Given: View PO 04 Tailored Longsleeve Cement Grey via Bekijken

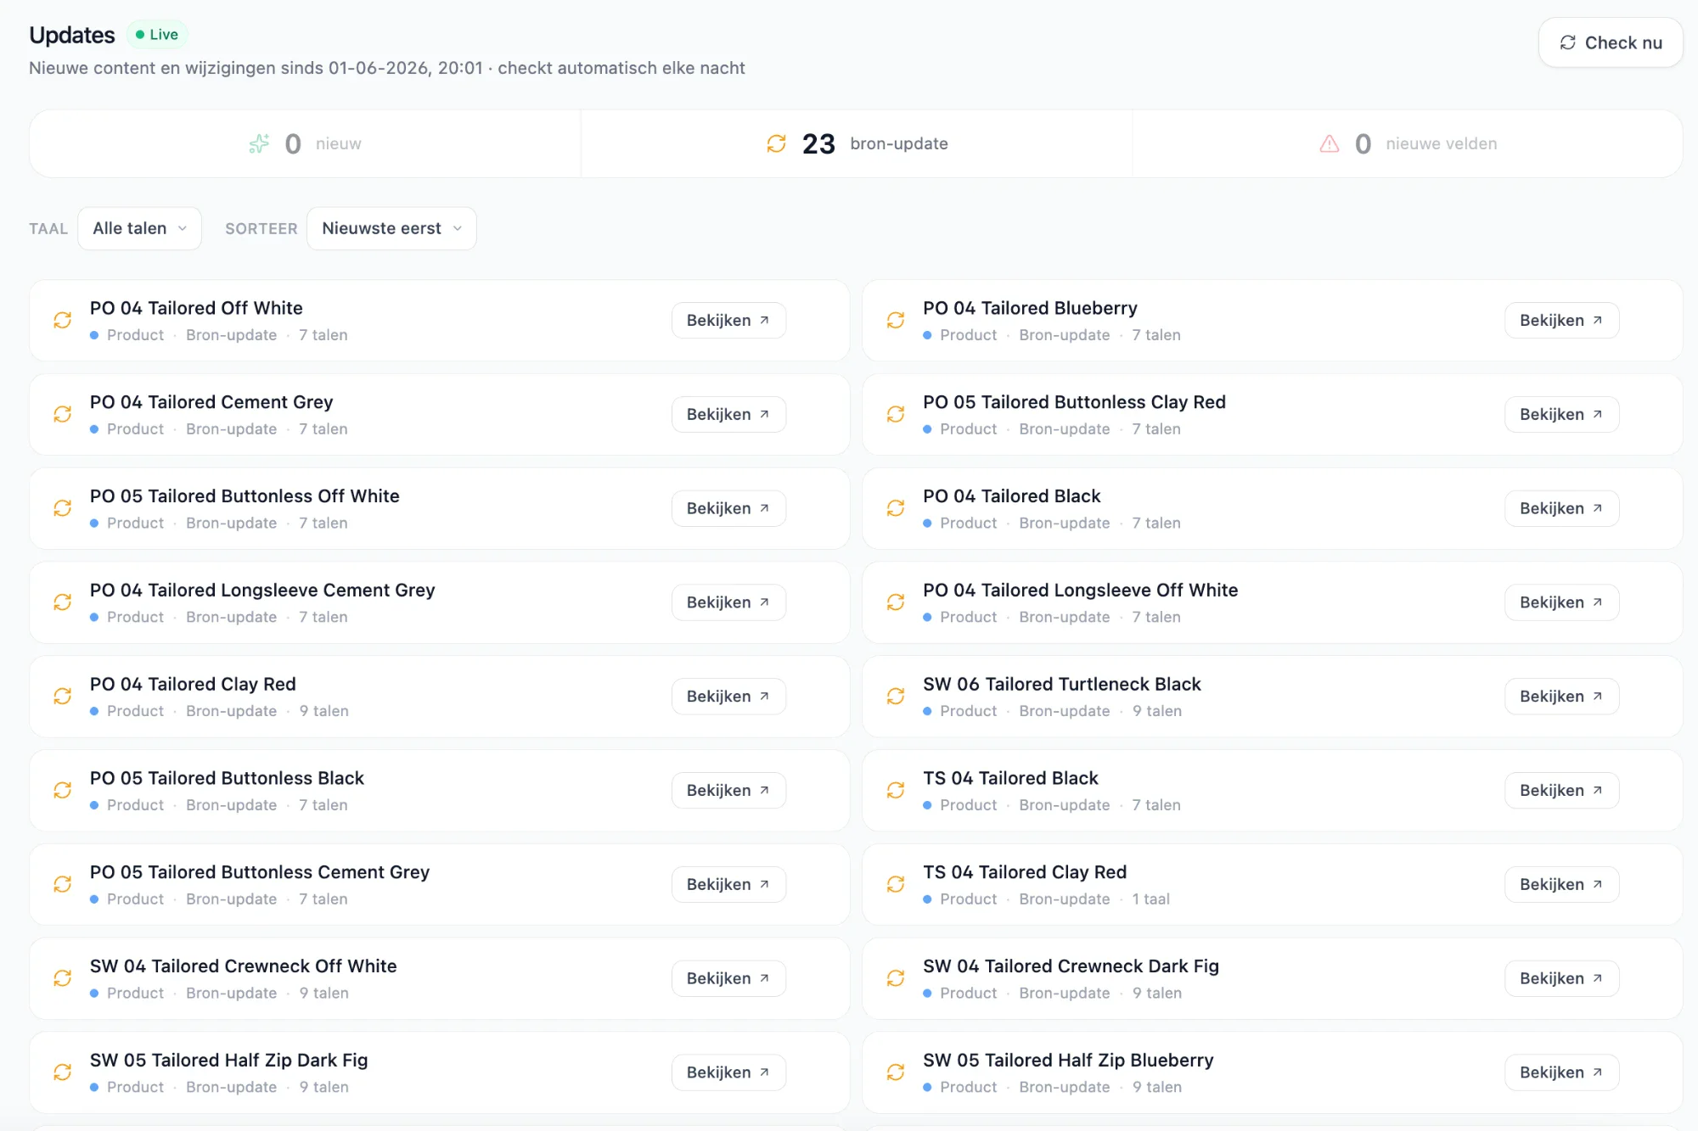Looking at the screenshot, I should click(728, 602).
